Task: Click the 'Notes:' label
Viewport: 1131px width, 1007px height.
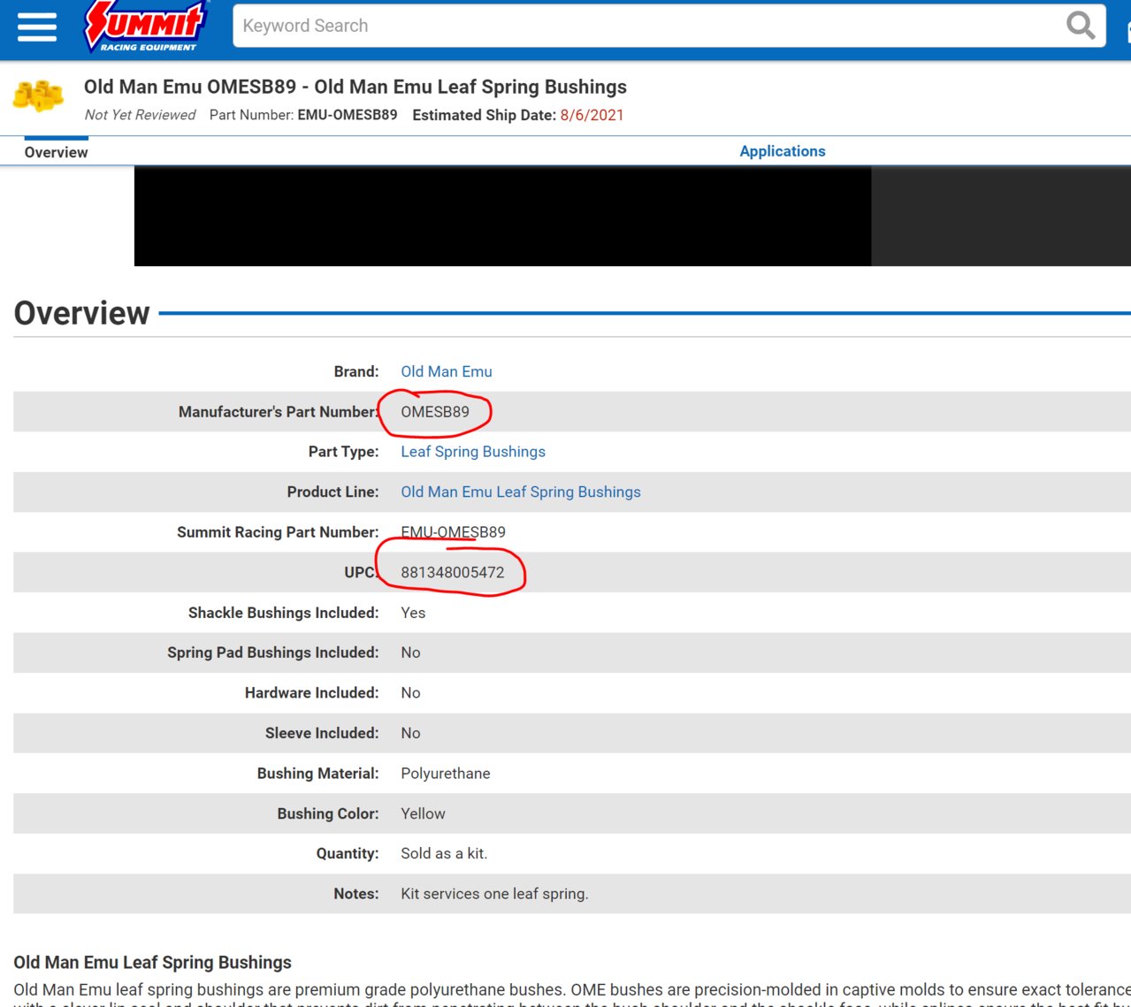Action: point(356,894)
